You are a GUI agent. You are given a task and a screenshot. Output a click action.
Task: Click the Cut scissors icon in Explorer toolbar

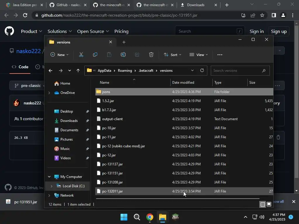click(x=81, y=55)
